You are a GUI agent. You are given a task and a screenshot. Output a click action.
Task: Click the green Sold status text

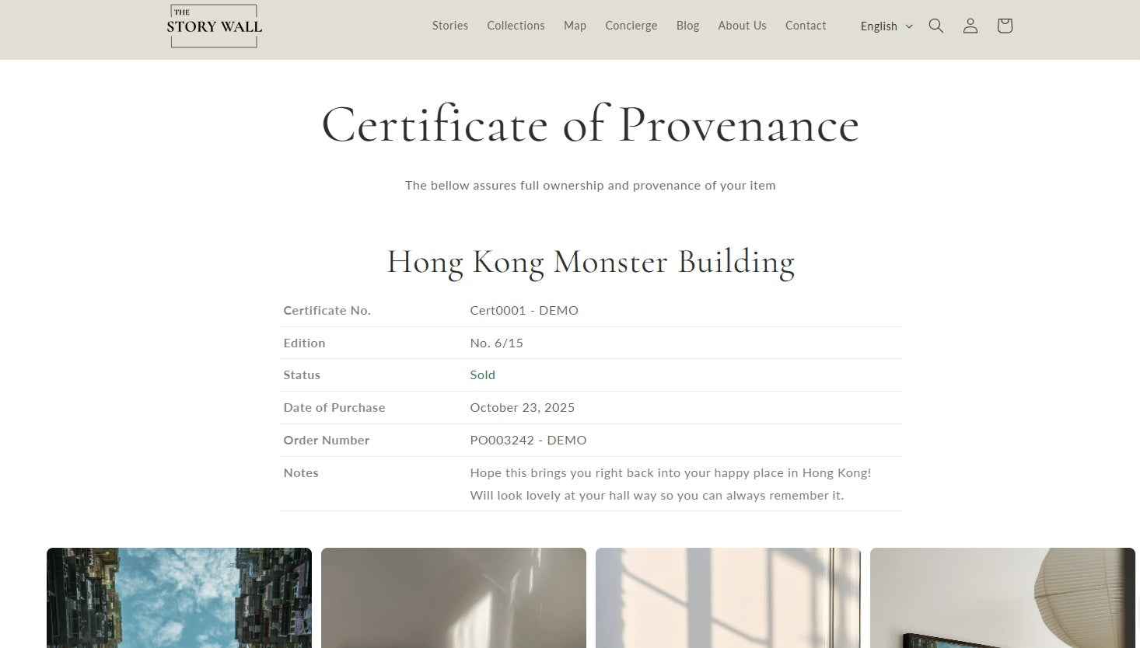pyautogui.click(x=482, y=375)
